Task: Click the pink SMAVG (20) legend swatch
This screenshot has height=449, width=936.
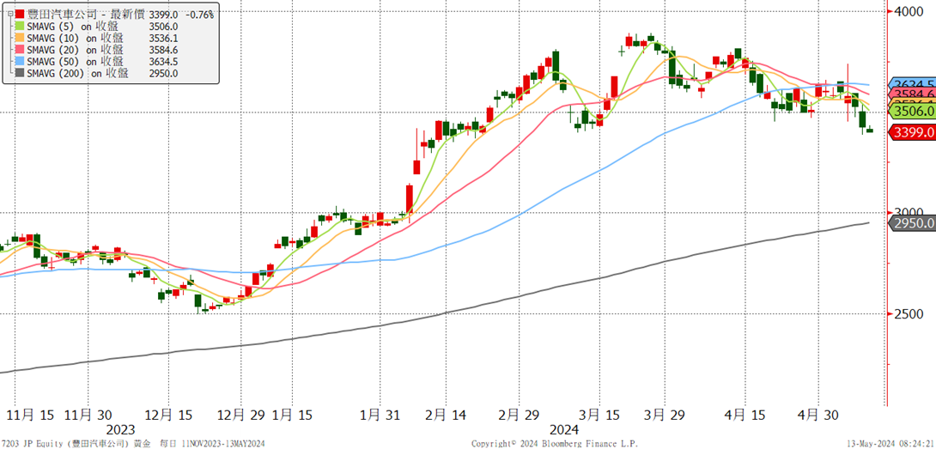Action: [21, 50]
